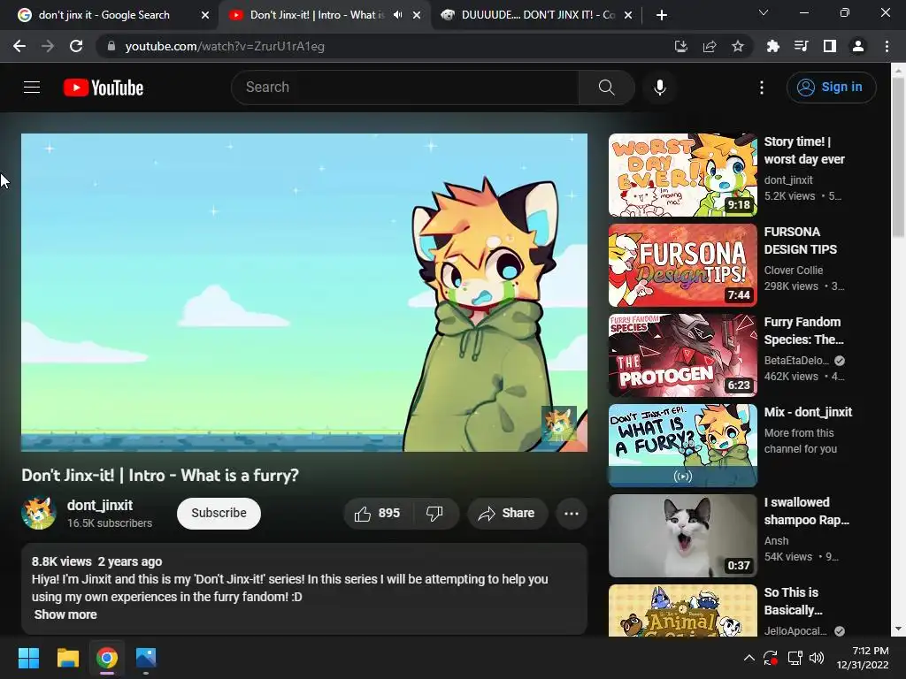906x679 pixels.
Task: Go to YouTube home via logo
Action: [x=104, y=88]
